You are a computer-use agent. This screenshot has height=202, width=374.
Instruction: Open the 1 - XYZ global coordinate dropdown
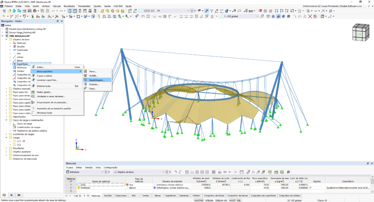pyautogui.click(x=240, y=16)
